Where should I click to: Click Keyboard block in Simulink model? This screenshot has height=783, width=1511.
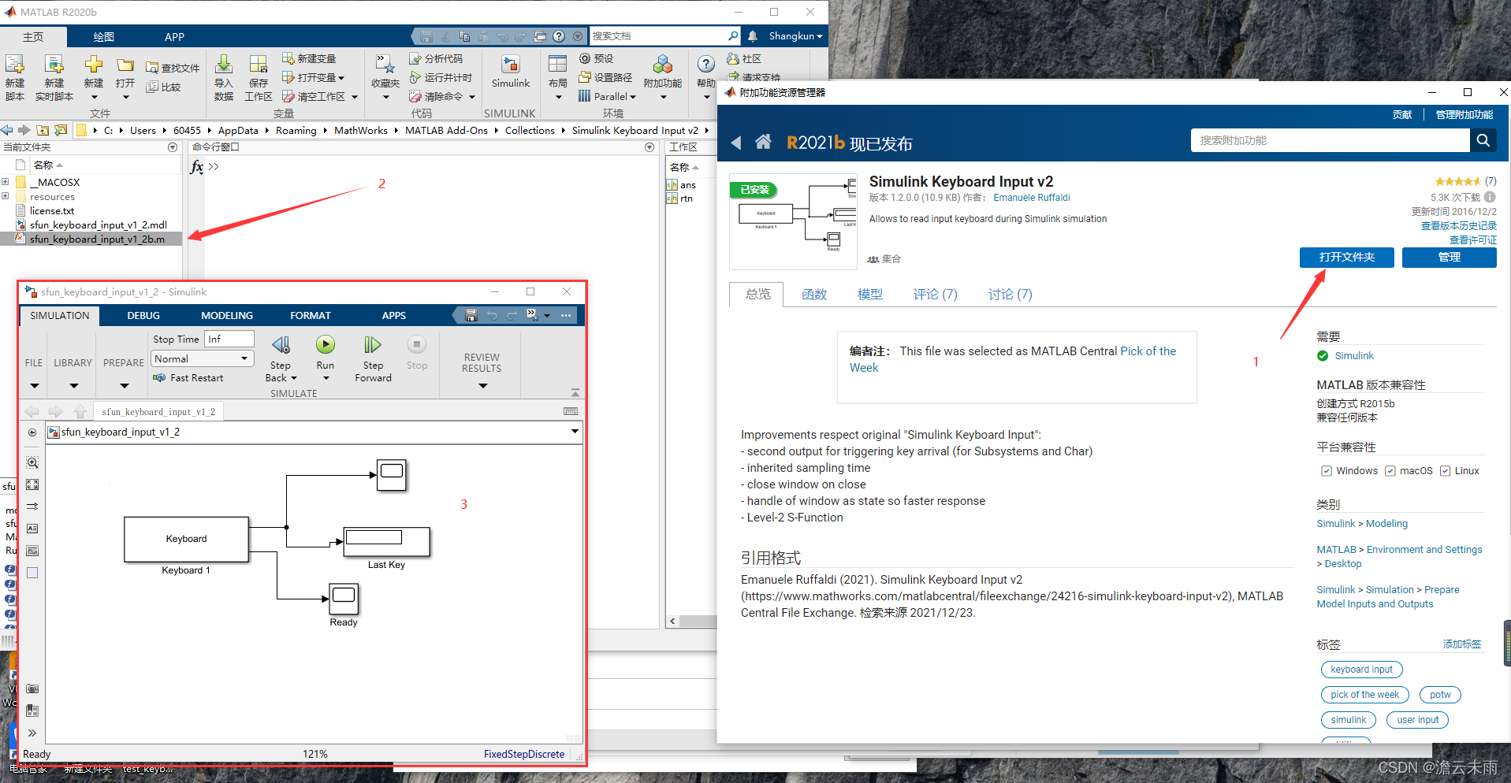click(186, 539)
